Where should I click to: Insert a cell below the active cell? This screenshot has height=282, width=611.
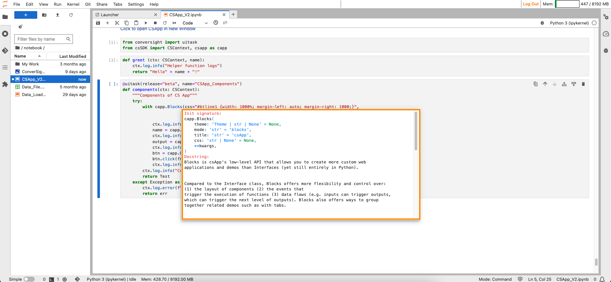point(574,84)
